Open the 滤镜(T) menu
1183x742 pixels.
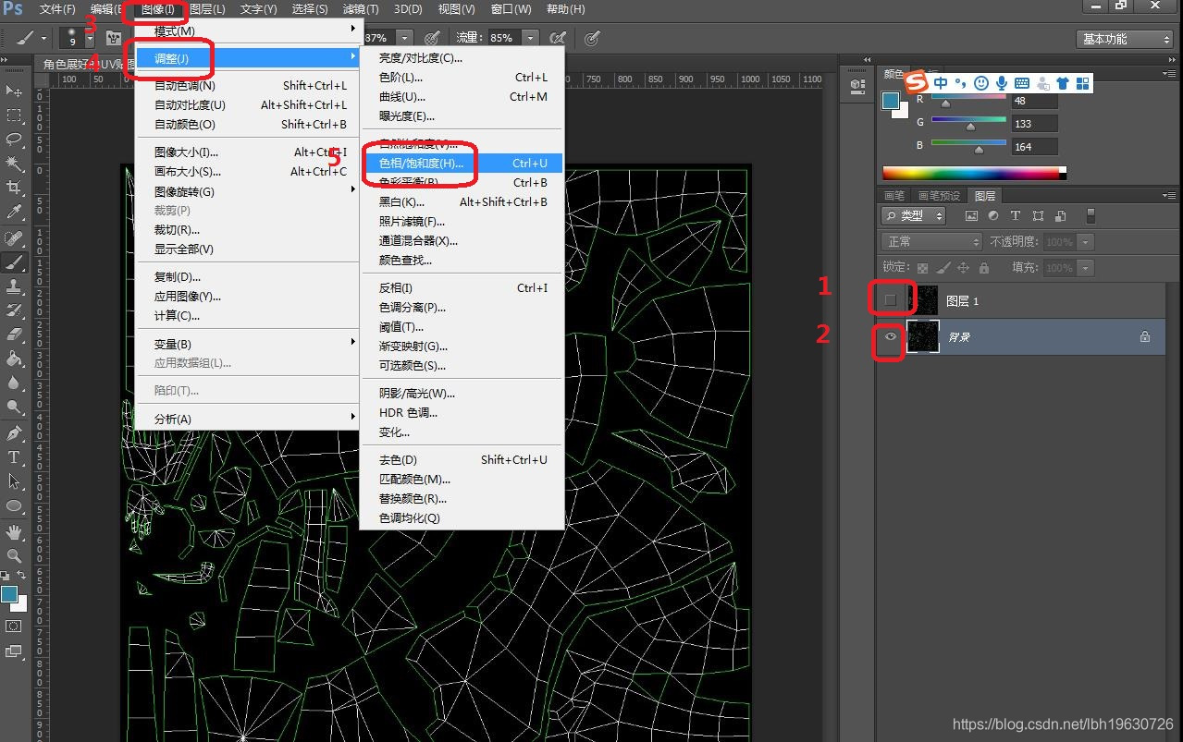pos(361,9)
